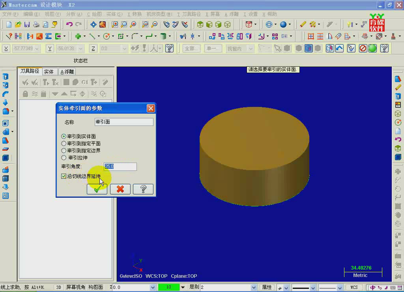The width and height of the screenshot is (404, 292).
Task: Open a file using the folder icon
Action: [18, 24]
